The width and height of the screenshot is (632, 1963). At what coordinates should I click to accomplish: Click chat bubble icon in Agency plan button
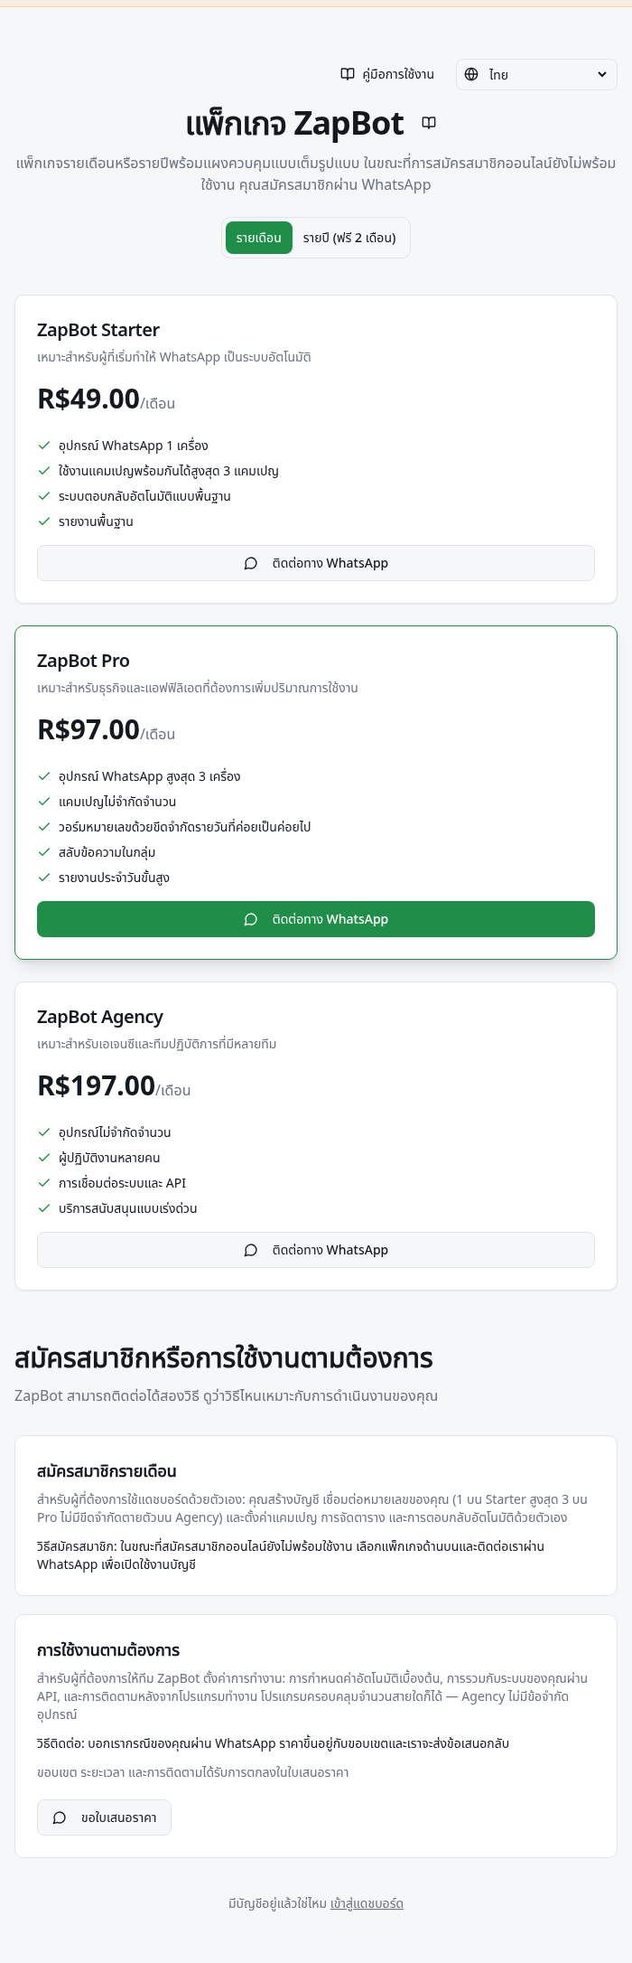(x=251, y=1250)
